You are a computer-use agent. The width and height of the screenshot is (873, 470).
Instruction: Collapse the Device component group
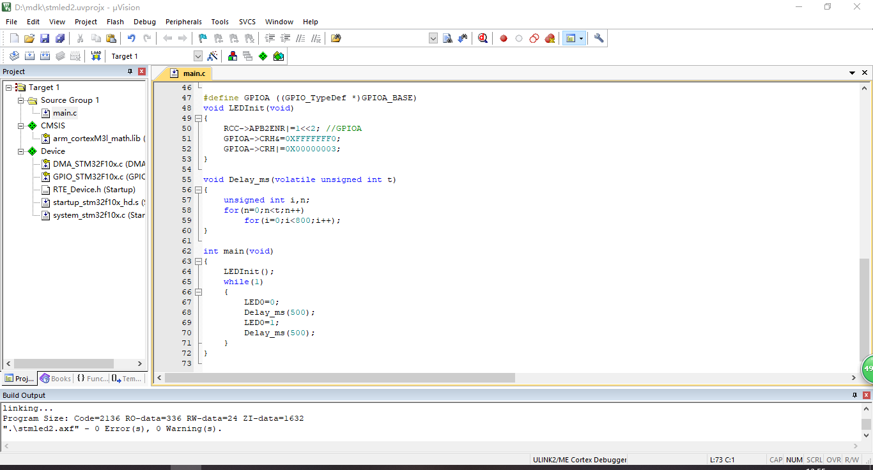point(20,151)
